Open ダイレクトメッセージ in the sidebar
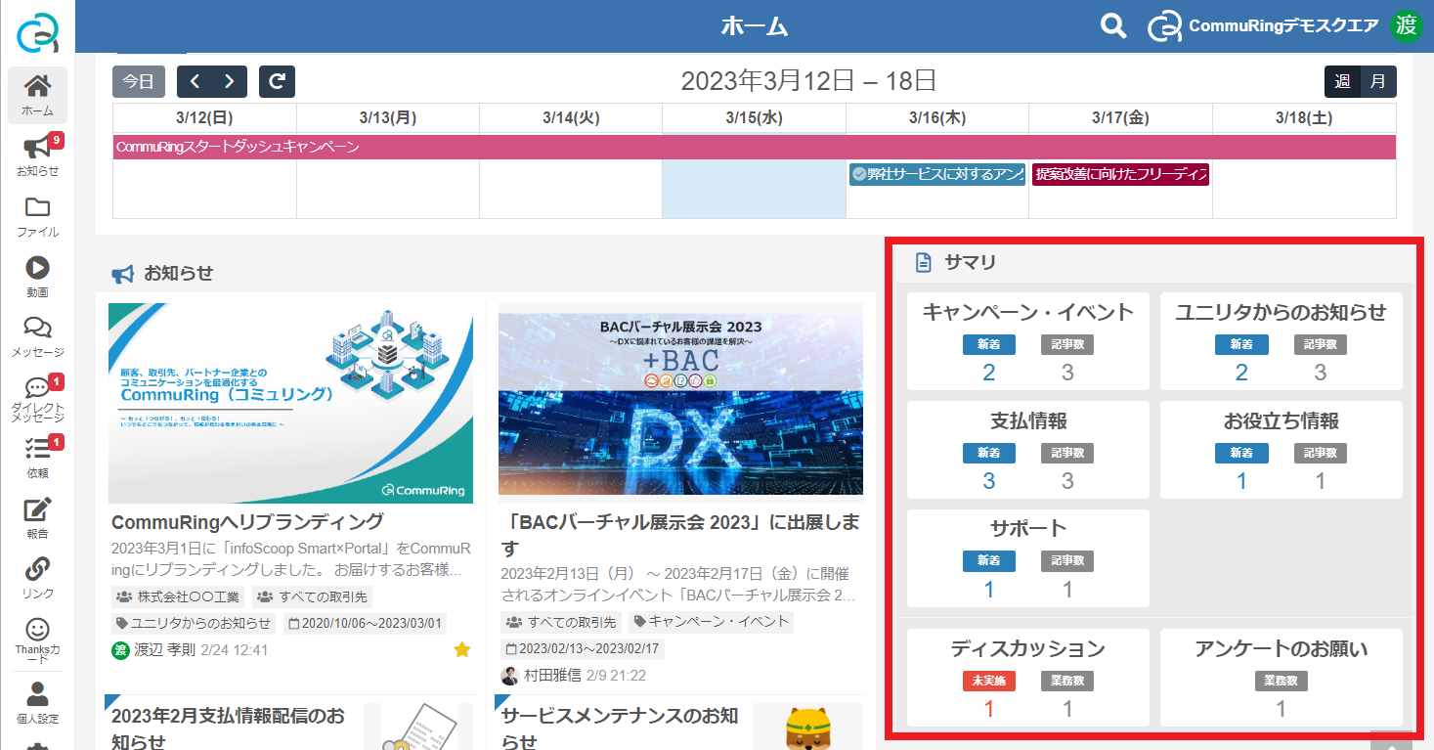The height and width of the screenshot is (750, 1434). 37,398
